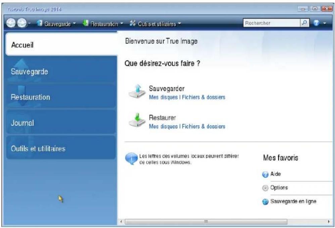335x228 pixels.
Task: Expand Outils et utilitaires menu arrow
Action: pos(179,23)
